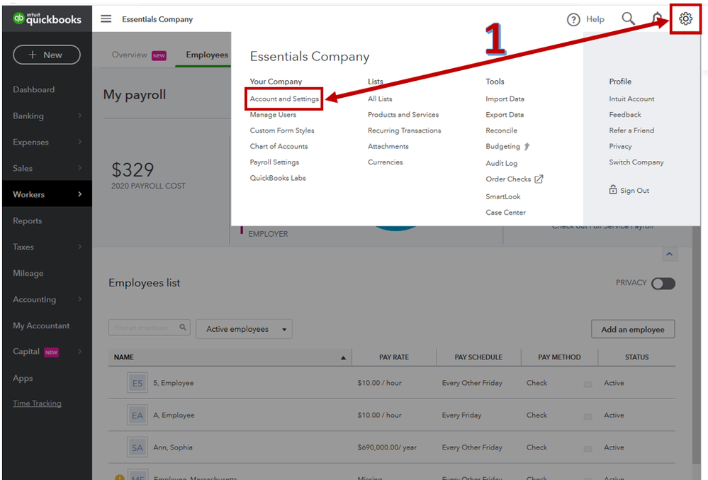Click the E5 employee avatar
Screen dimensions: 708x480
coord(137,383)
